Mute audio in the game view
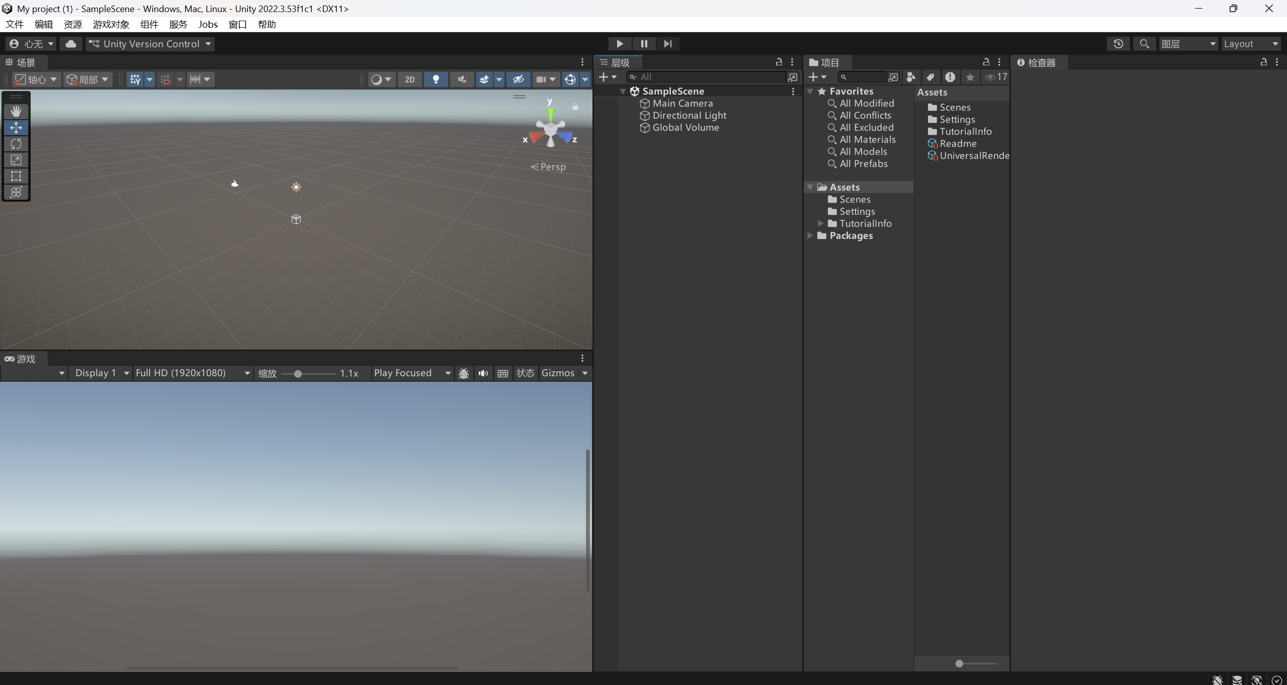Viewport: 1287px width, 685px height. coord(483,373)
